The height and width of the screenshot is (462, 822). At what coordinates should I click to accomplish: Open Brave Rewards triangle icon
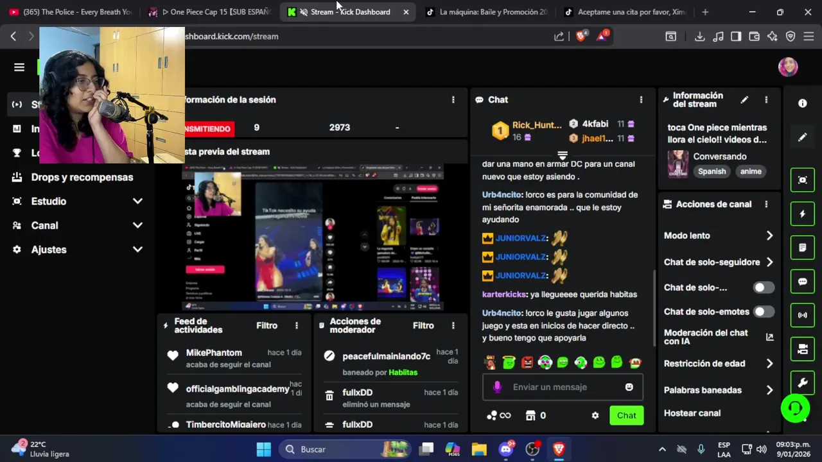pos(602,36)
